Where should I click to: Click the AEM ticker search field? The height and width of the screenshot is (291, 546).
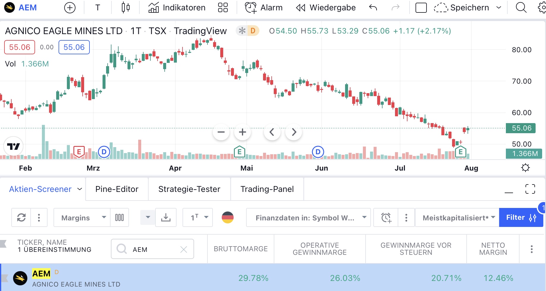click(x=152, y=249)
